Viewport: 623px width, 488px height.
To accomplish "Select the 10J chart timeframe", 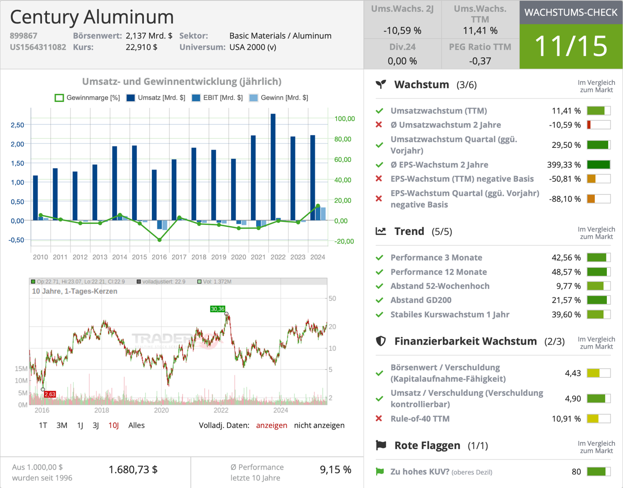I will pyautogui.click(x=113, y=425).
